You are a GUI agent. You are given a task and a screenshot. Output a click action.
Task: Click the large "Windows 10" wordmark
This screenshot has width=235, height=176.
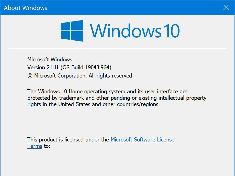point(135,31)
